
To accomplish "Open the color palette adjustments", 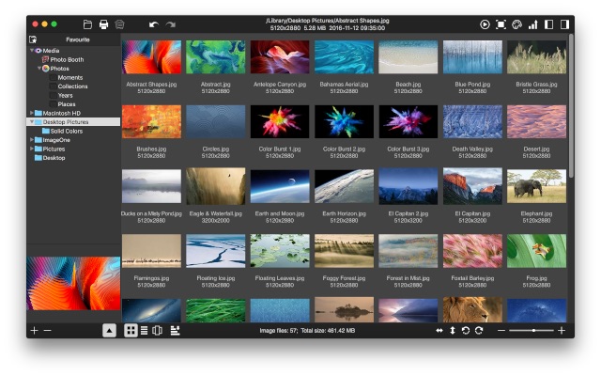I will [x=516, y=24].
